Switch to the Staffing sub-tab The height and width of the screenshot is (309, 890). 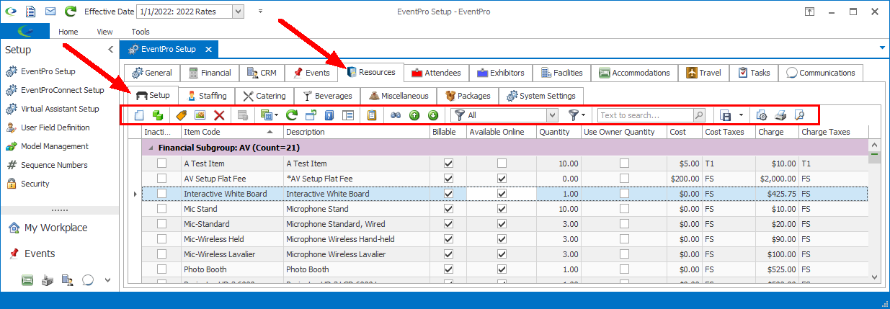pyautogui.click(x=206, y=96)
